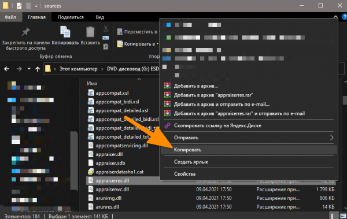The height and width of the screenshot is (219, 347).
Task: Open the Поделиться ribbon tab
Action: pyautogui.click(x=71, y=17)
